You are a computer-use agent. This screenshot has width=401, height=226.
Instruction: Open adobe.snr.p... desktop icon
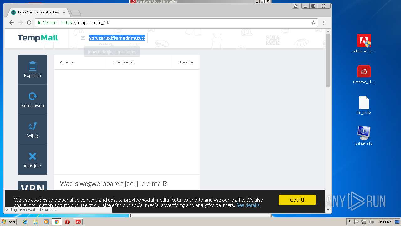tap(364, 44)
